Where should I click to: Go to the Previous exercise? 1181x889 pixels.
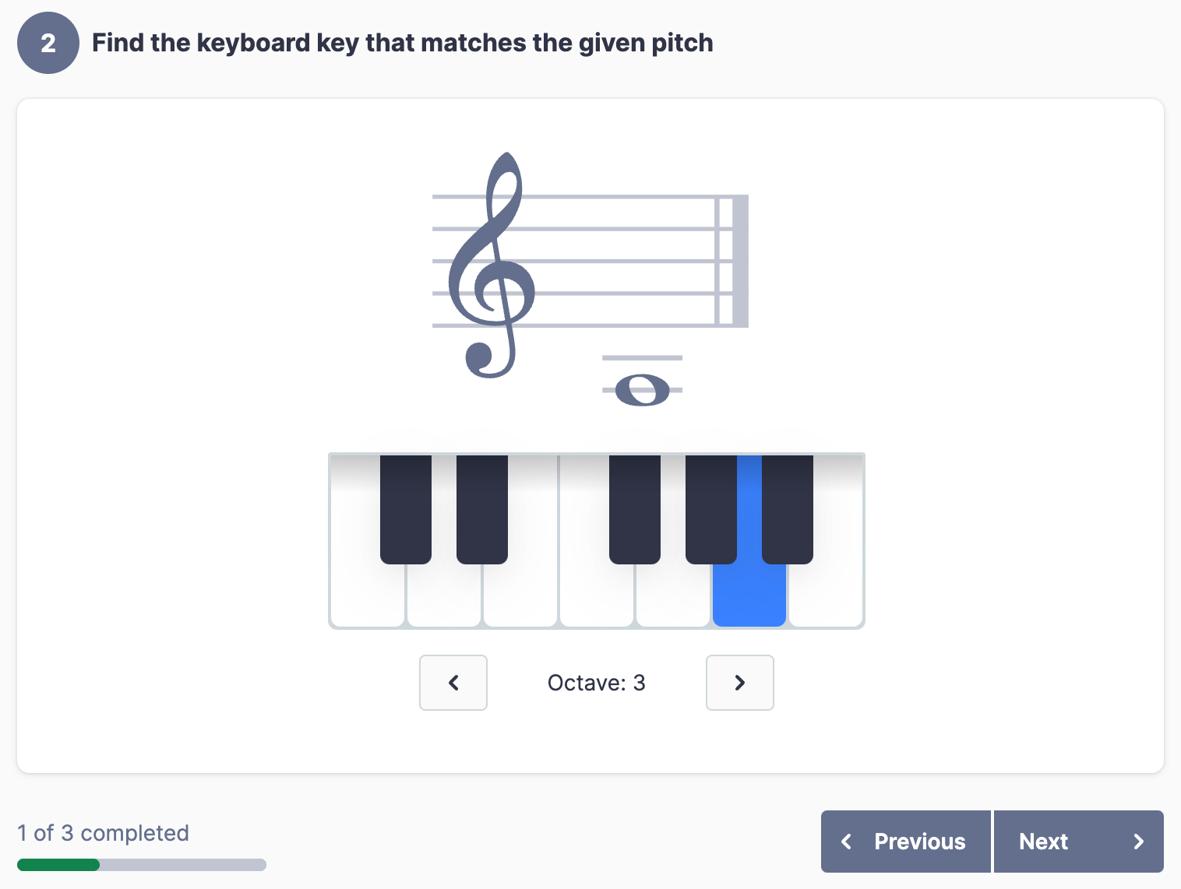click(904, 842)
